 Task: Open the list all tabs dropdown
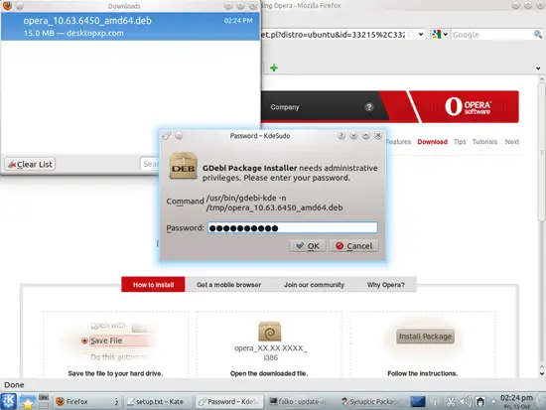pyautogui.click(x=538, y=68)
